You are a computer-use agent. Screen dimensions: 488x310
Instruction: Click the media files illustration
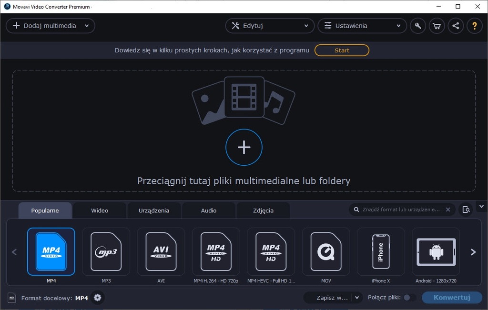(244, 100)
